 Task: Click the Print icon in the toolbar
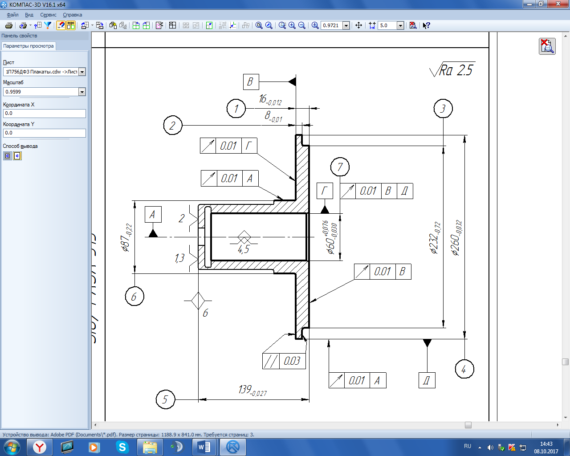(8, 25)
